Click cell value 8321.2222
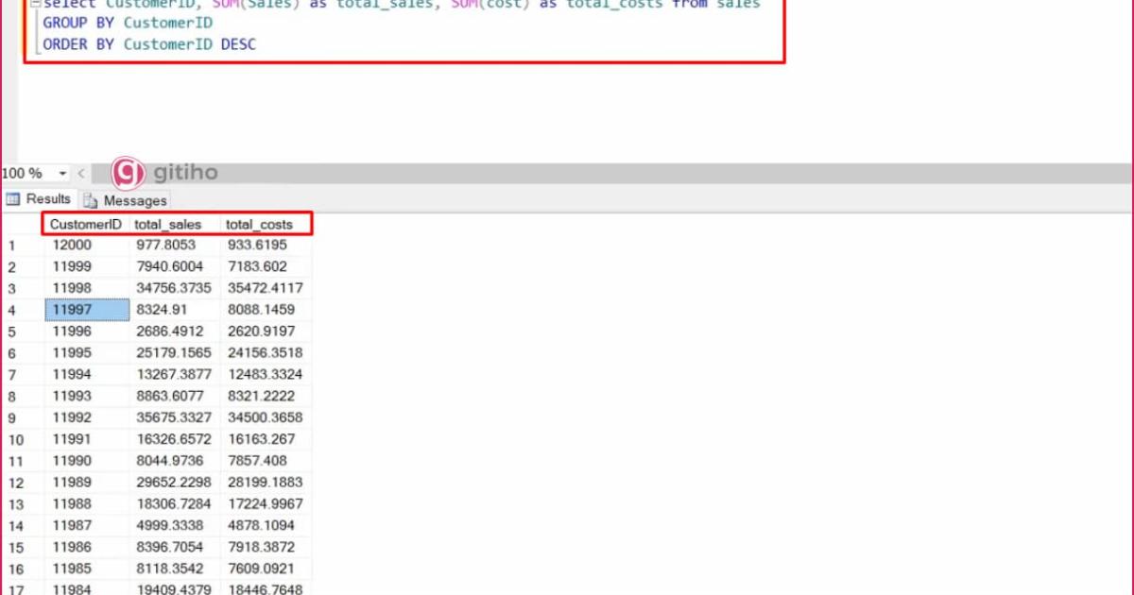 click(x=266, y=396)
